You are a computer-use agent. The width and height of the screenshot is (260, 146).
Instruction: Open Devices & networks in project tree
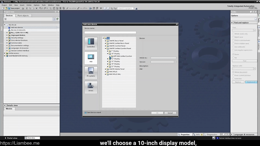pyautogui.click(x=18, y=30)
